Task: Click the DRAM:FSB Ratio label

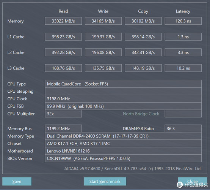Action: coord(138,129)
